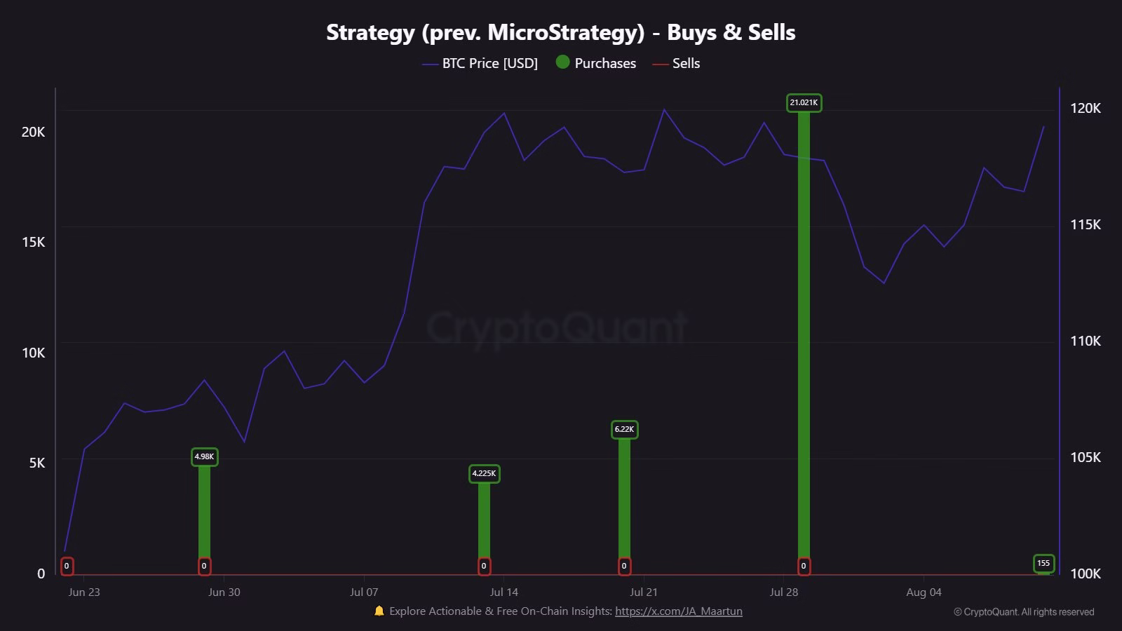Select the Jun 23 date axis label
Screen dimensions: 1122x631
84,592
